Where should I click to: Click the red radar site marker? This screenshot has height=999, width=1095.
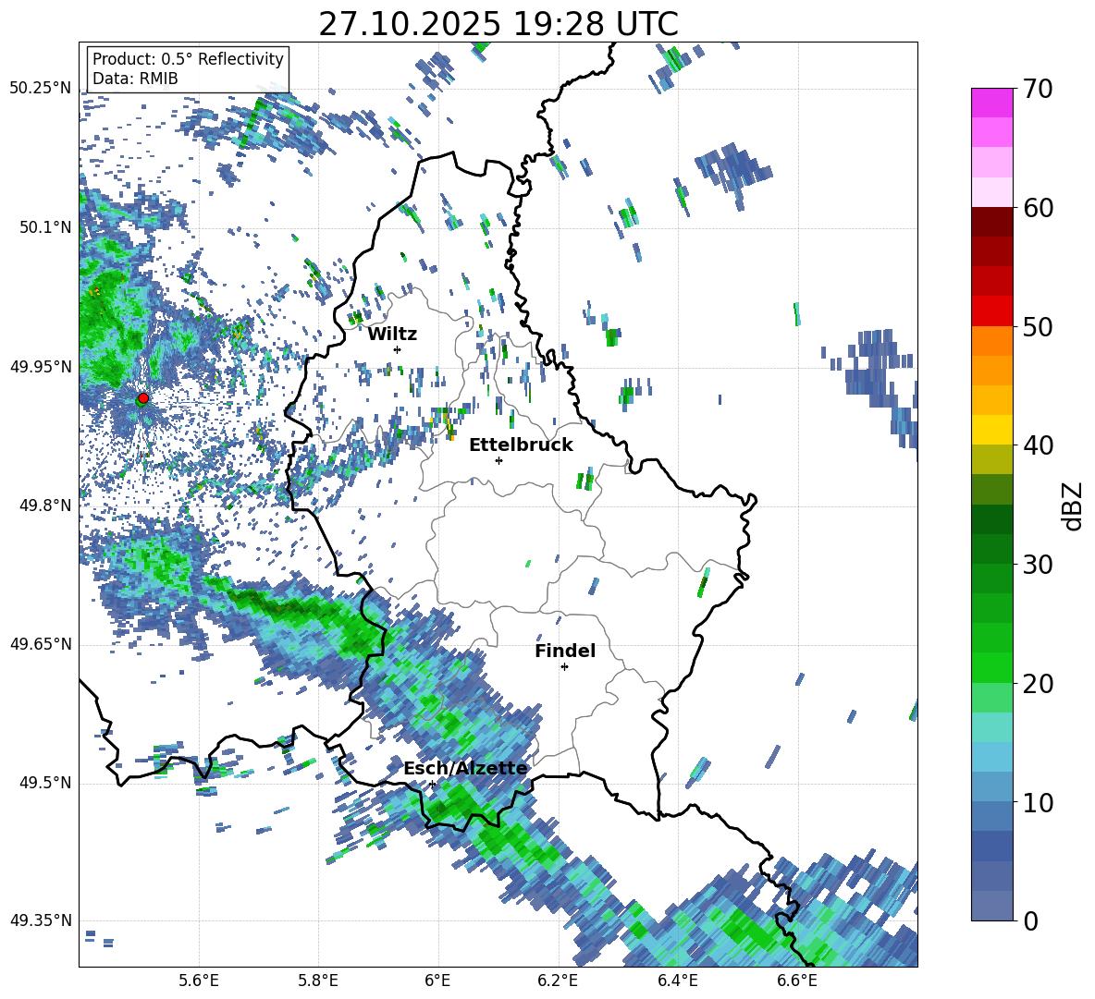[x=143, y=397]
